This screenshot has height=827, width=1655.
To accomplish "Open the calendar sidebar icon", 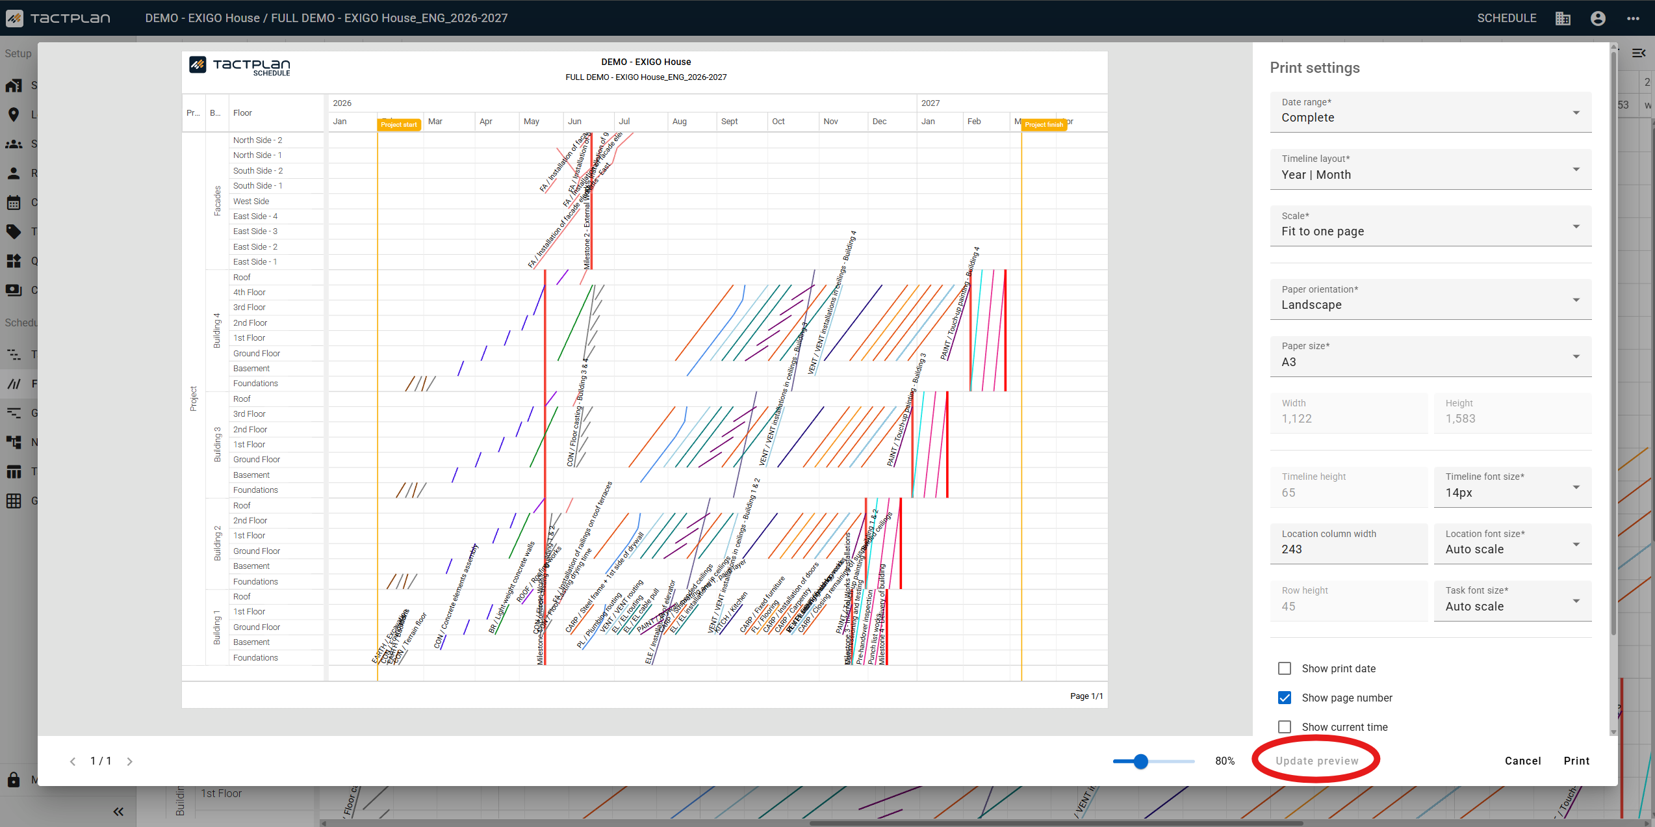I will tap(14, 202).
